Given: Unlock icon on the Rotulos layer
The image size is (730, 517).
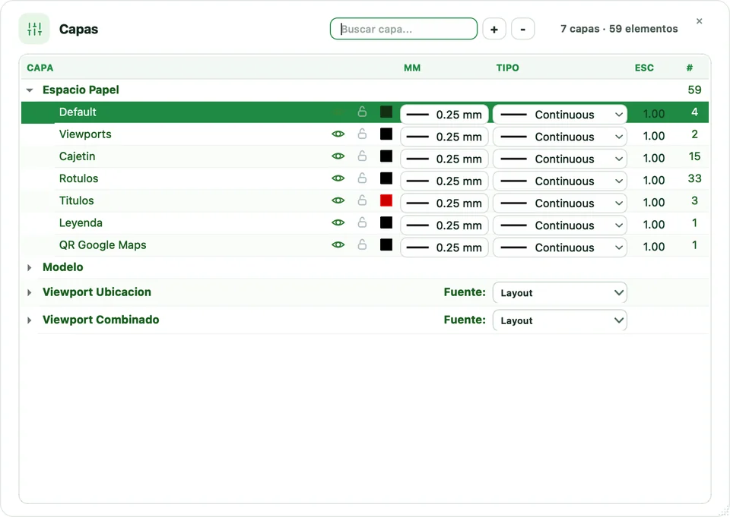Looking at the screenshot, I should [x=362, y=178].
